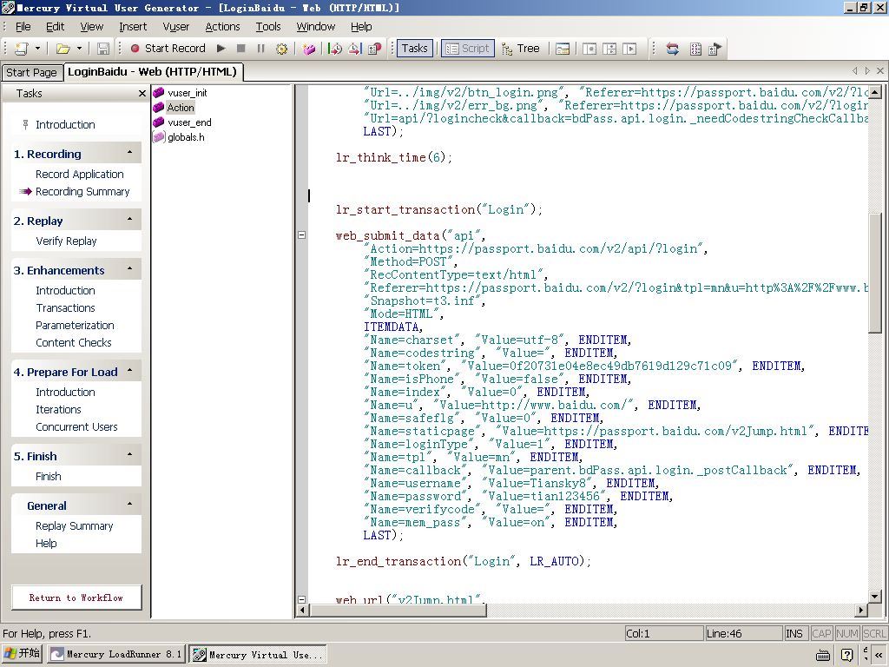Click the middle of three snapshot-layout icons
Screen dimensions: 889x667
coord(609,49)
